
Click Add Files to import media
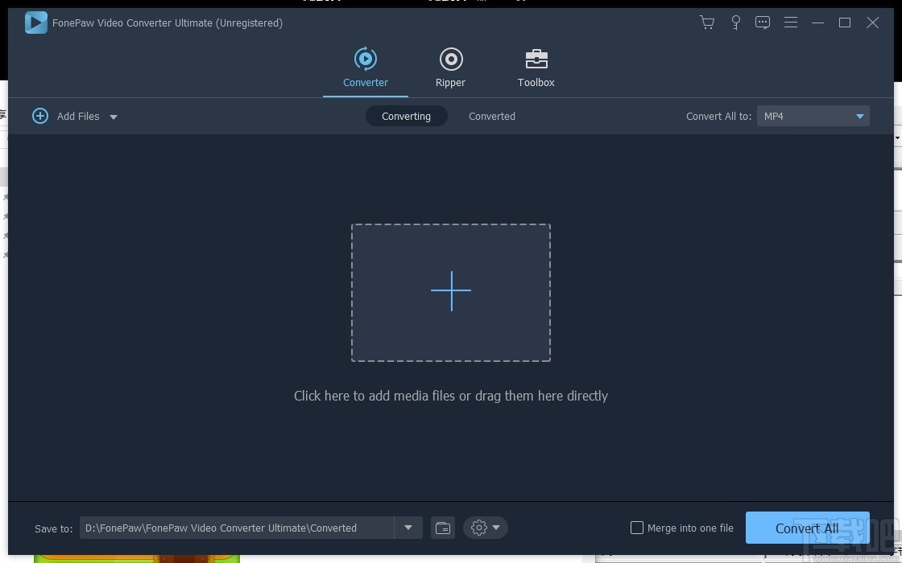tap(78, 116)
